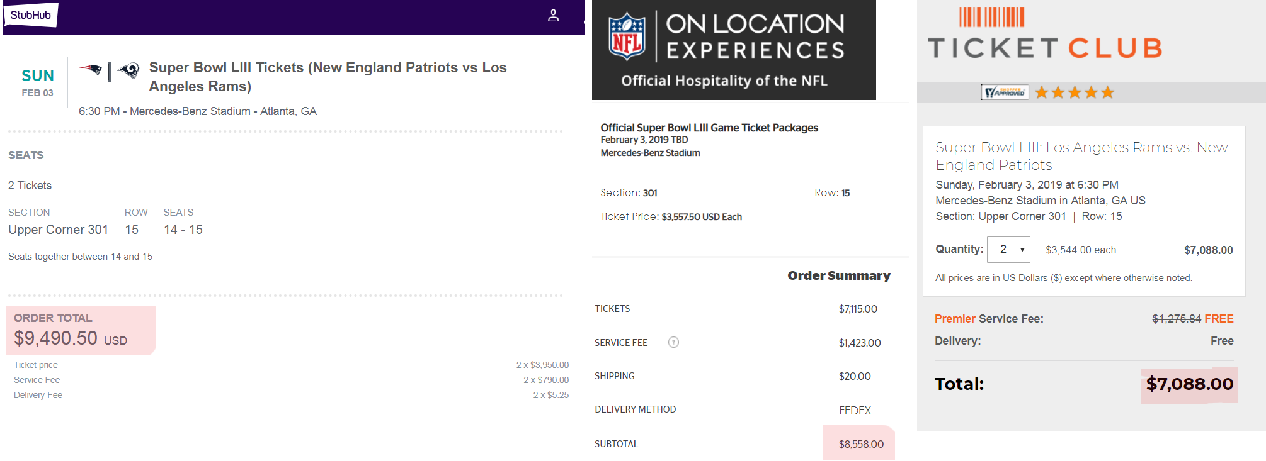Click the Upper Corner 301 section value
1266x461 pixels.
pyautogui.click(x=58, y=230)
